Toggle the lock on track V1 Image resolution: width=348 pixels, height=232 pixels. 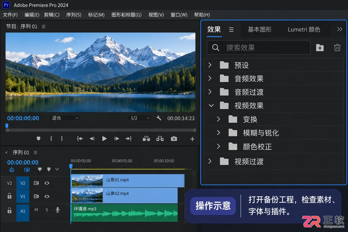(x=10, y=196)
